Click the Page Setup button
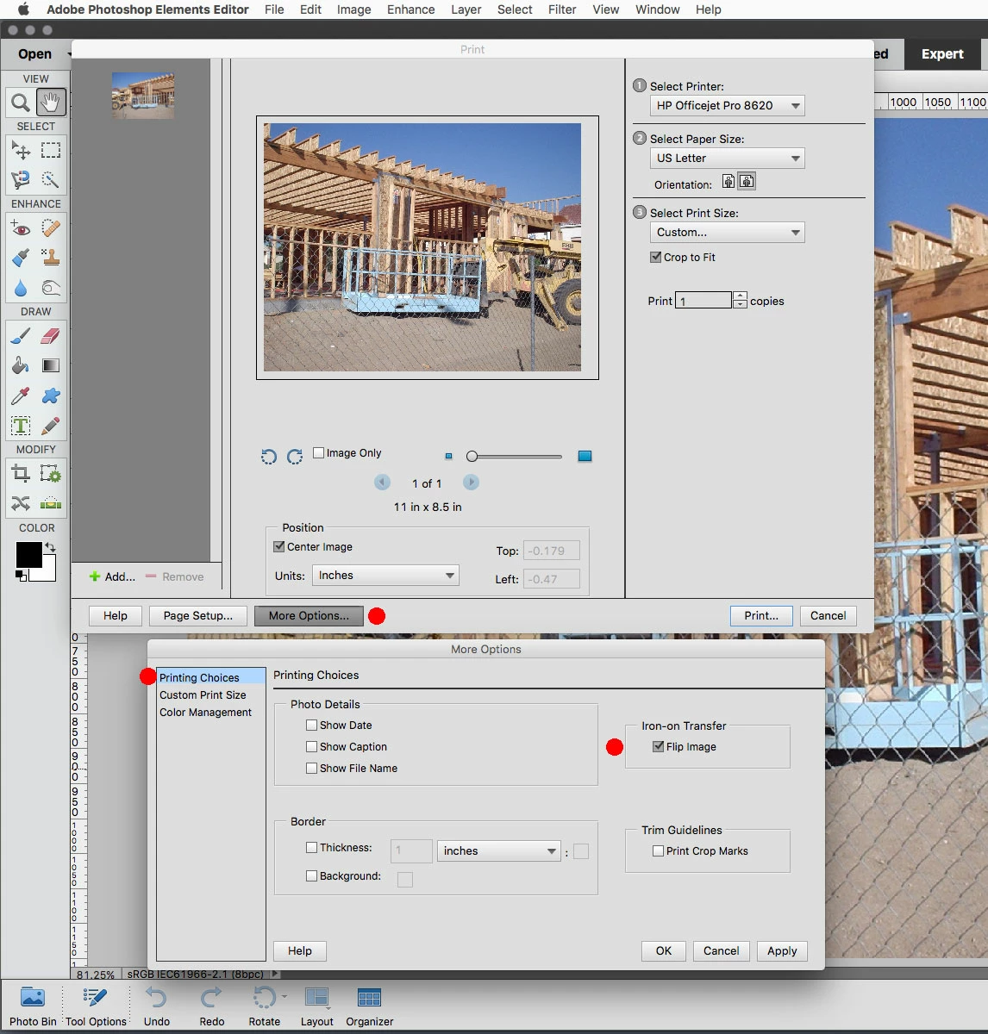Screen dimensions: 988x1034 click(198, 615)
